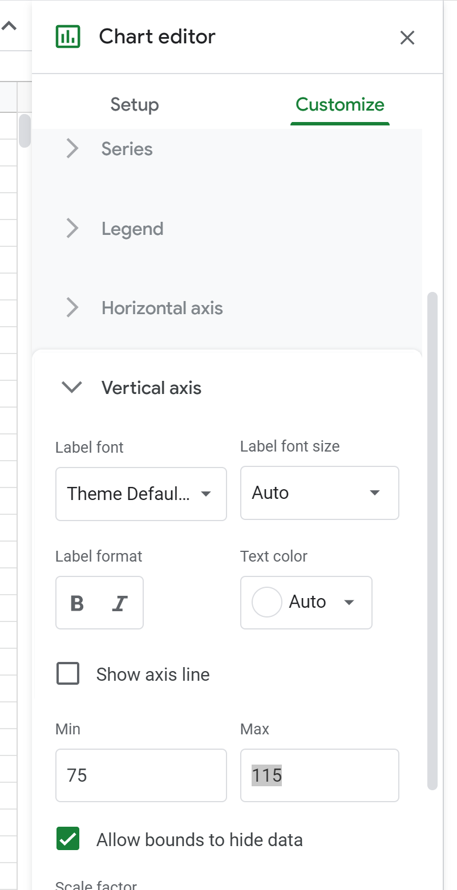The width and height of the screenshot is (457, 890).
Task: Collapse the Vertical axis section
Action: point(72,388)
